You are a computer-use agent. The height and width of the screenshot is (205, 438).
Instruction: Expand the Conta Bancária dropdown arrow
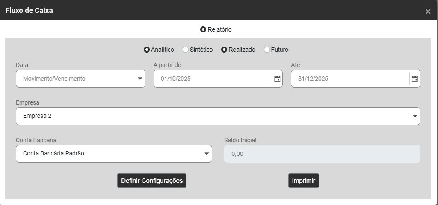(207, 154)
